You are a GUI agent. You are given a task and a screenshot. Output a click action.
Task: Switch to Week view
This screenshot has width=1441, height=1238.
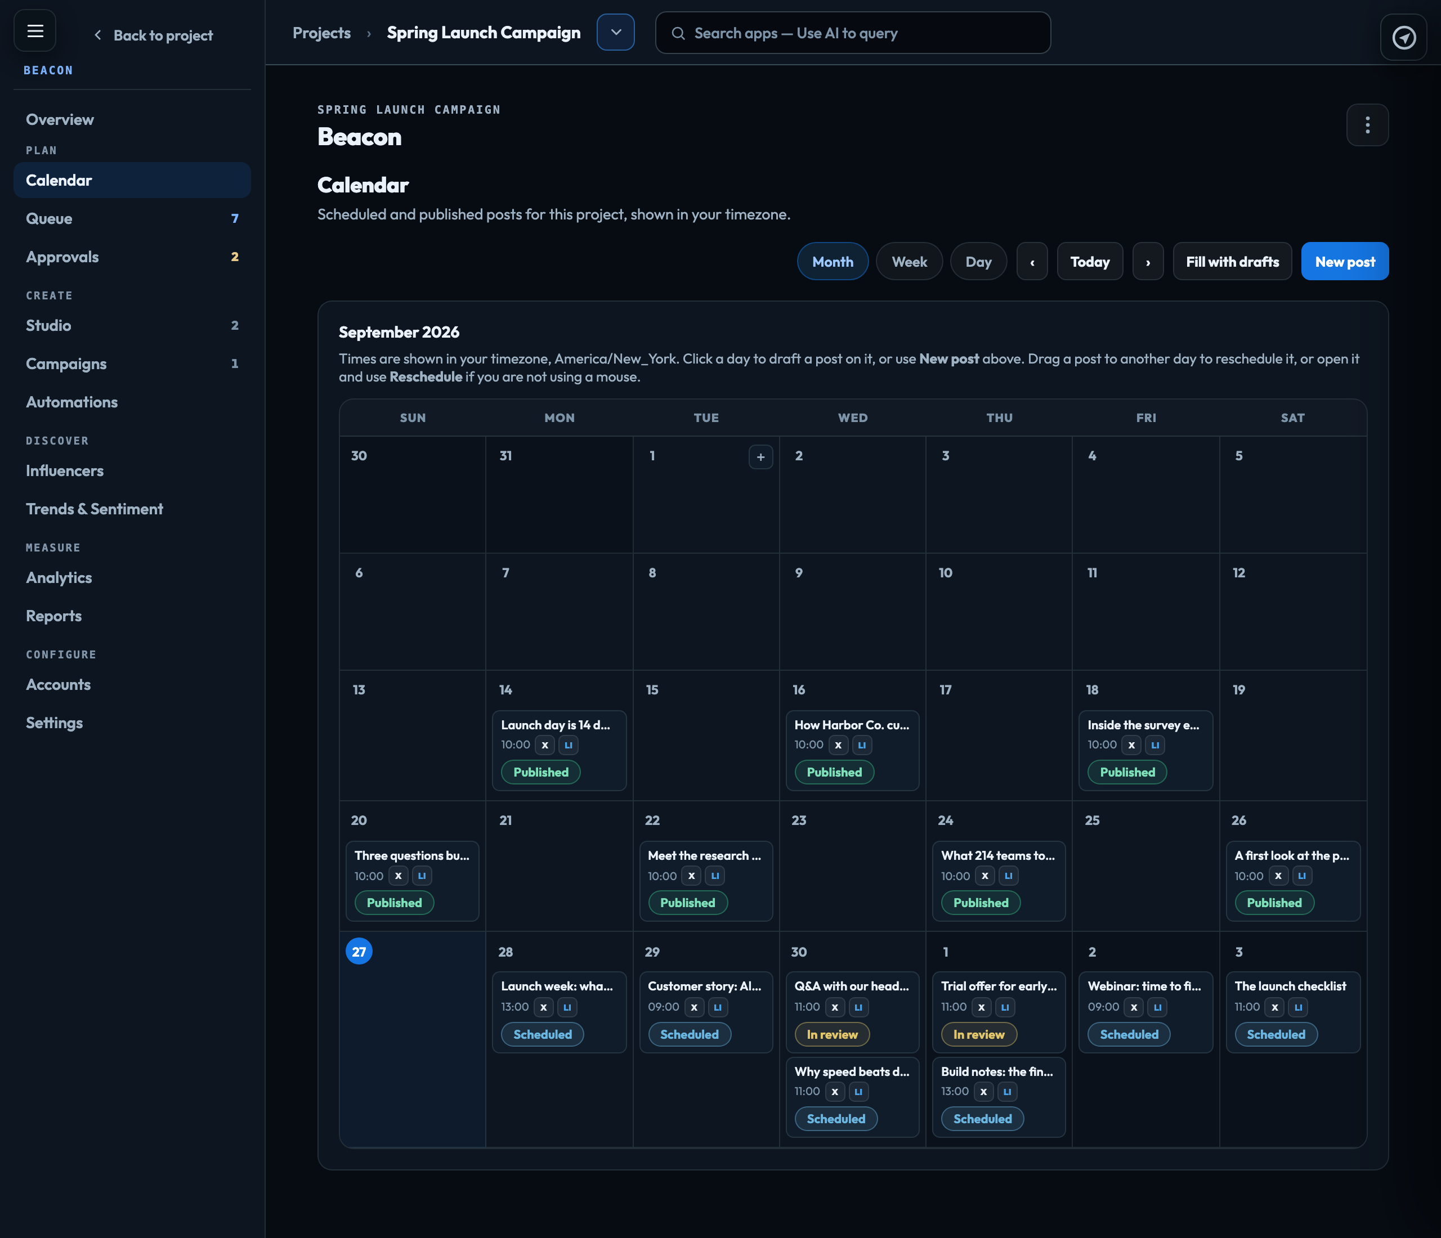pyautogui.click(x=909, y=261)
